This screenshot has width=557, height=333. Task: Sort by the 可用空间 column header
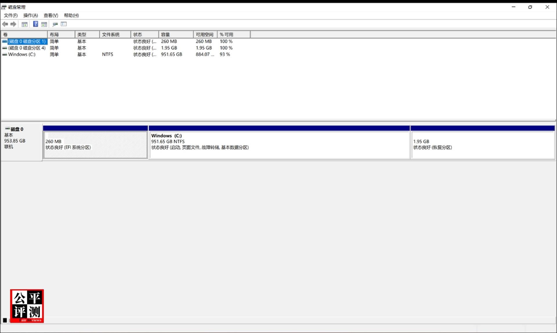point(205,34)
